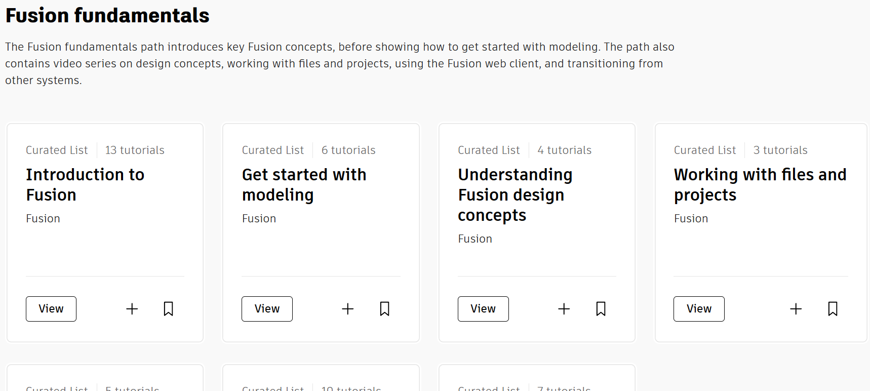870x391 pixels.
Task: Open the Understanding Fusion design concepts title
Action: click(515, 195)
